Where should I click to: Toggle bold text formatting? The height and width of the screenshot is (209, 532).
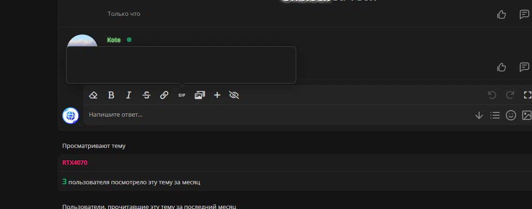coord(111,95)
